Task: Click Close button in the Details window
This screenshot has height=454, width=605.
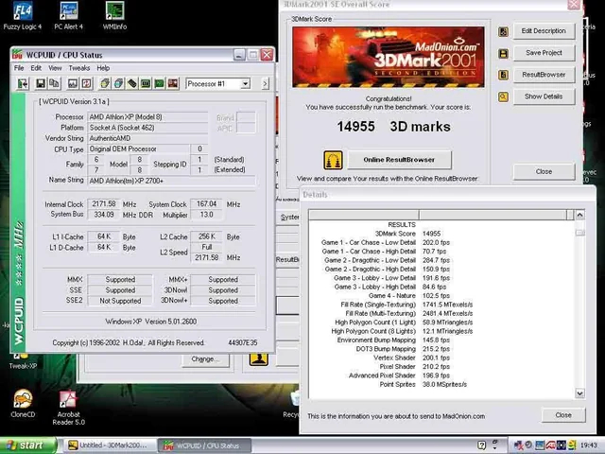Action: pos(563,415)
